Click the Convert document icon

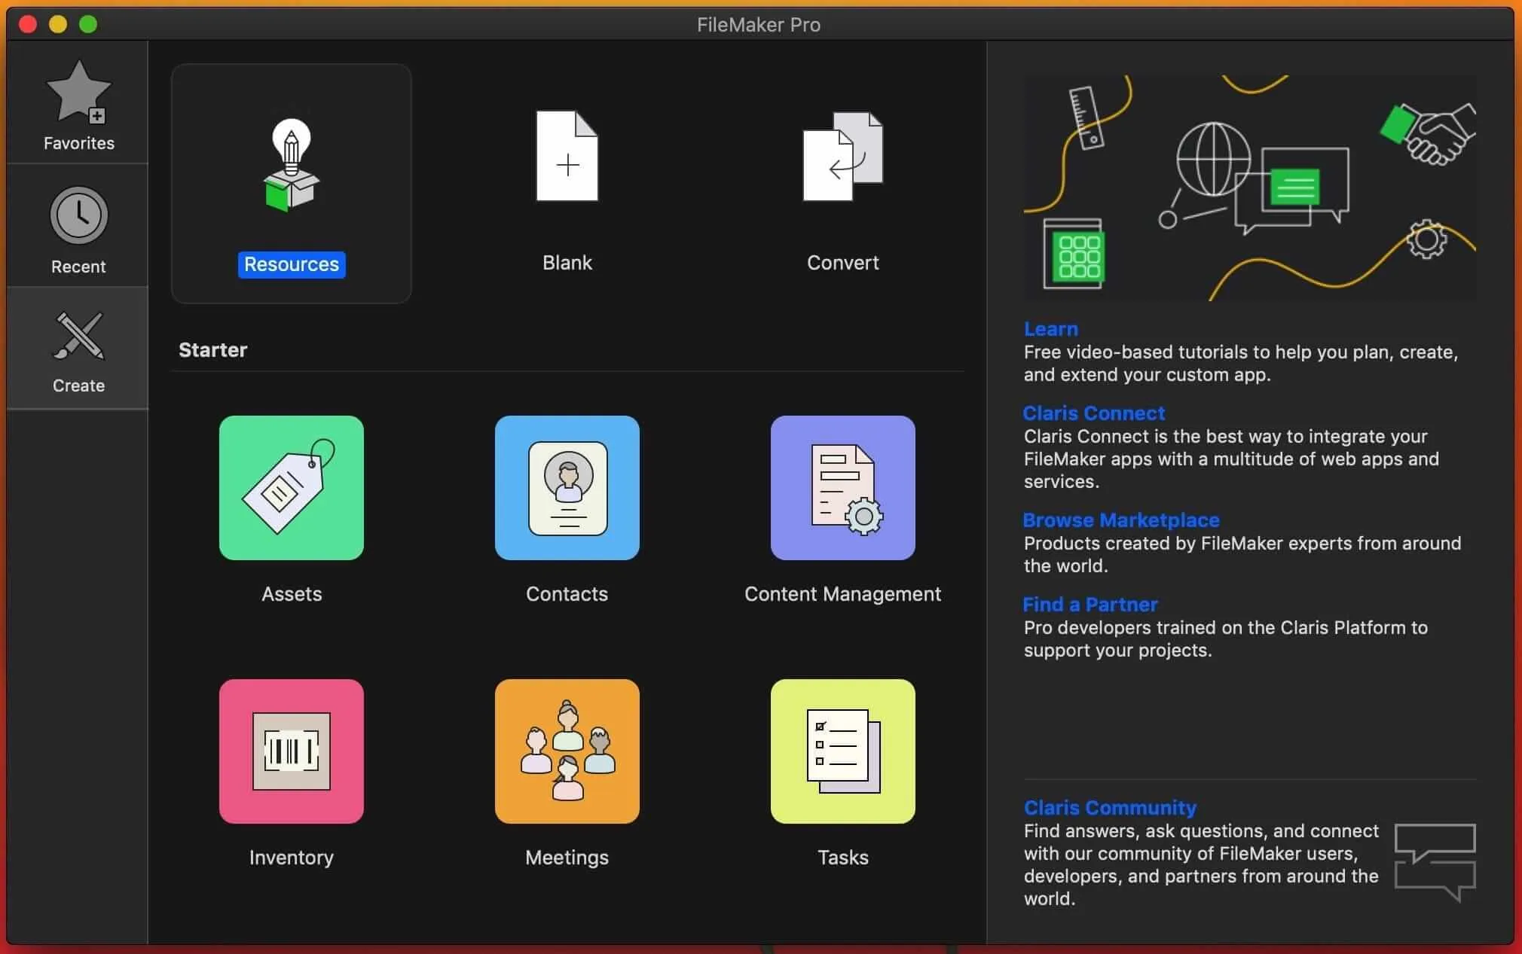click(x=842, y=156)
